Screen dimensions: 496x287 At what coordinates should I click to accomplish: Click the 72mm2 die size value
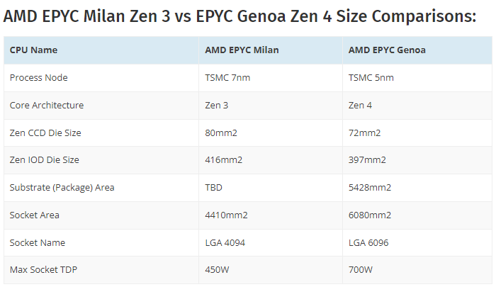364,133
